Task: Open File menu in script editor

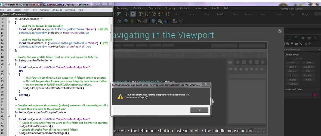Action: 2,10
